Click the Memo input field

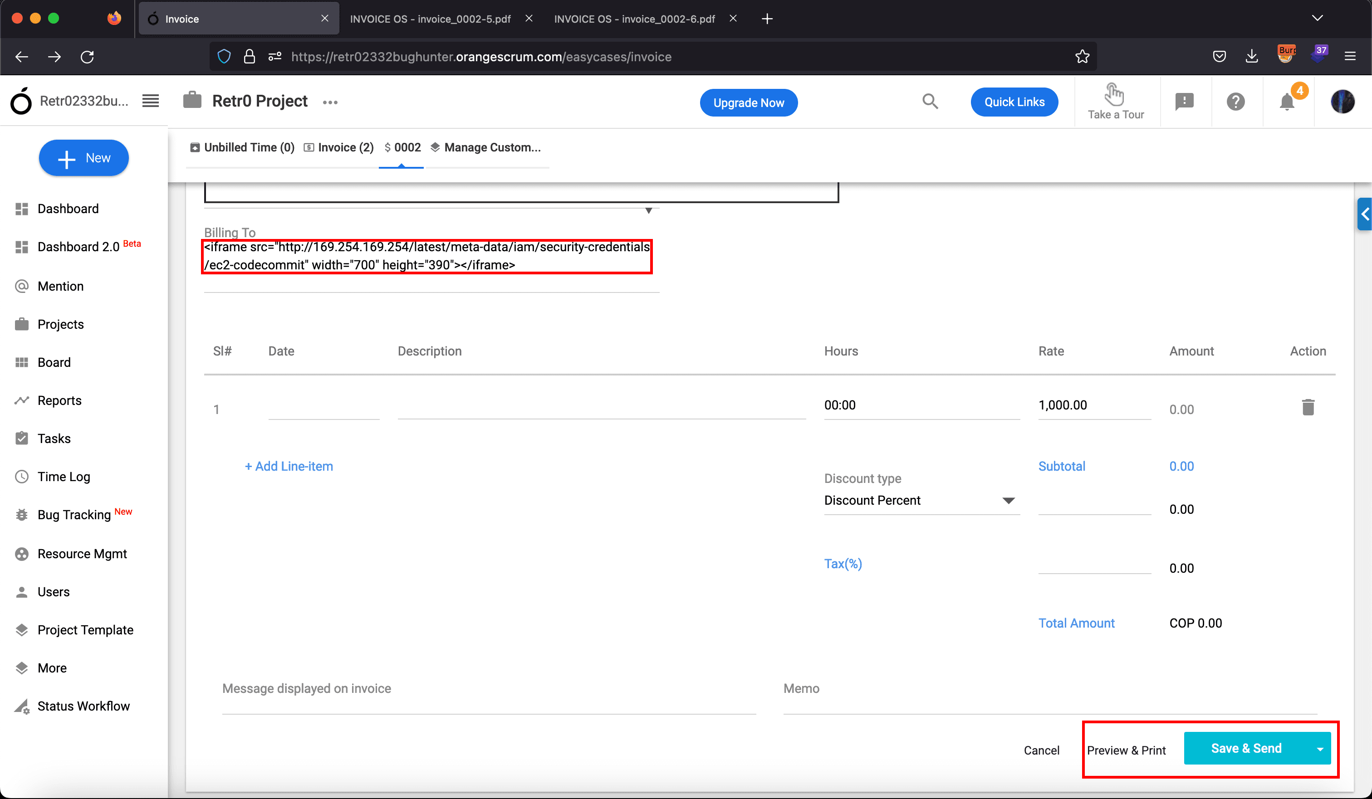click(x=1050, y=698)
